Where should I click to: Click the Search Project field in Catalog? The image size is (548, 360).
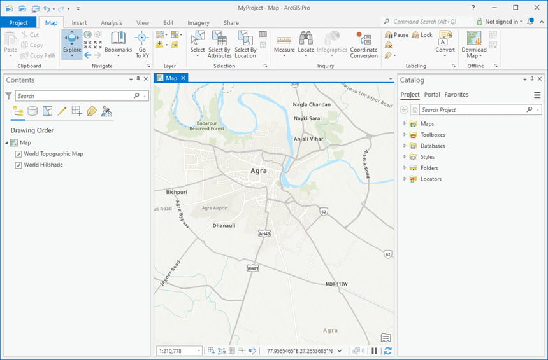coord(480,109)
